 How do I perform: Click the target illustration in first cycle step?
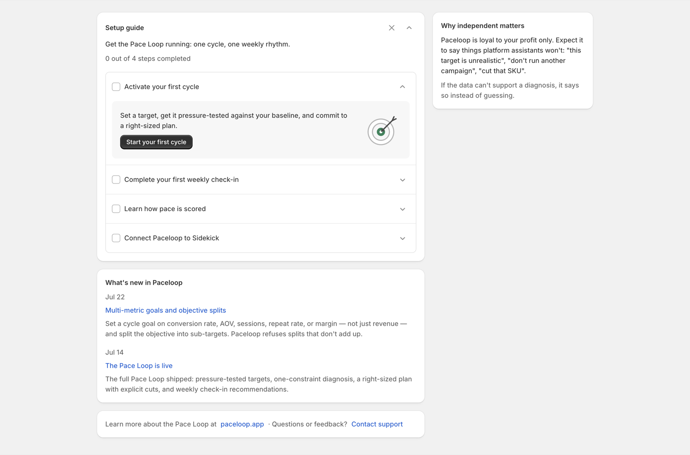pyautogui.click(x=382, y=130)
